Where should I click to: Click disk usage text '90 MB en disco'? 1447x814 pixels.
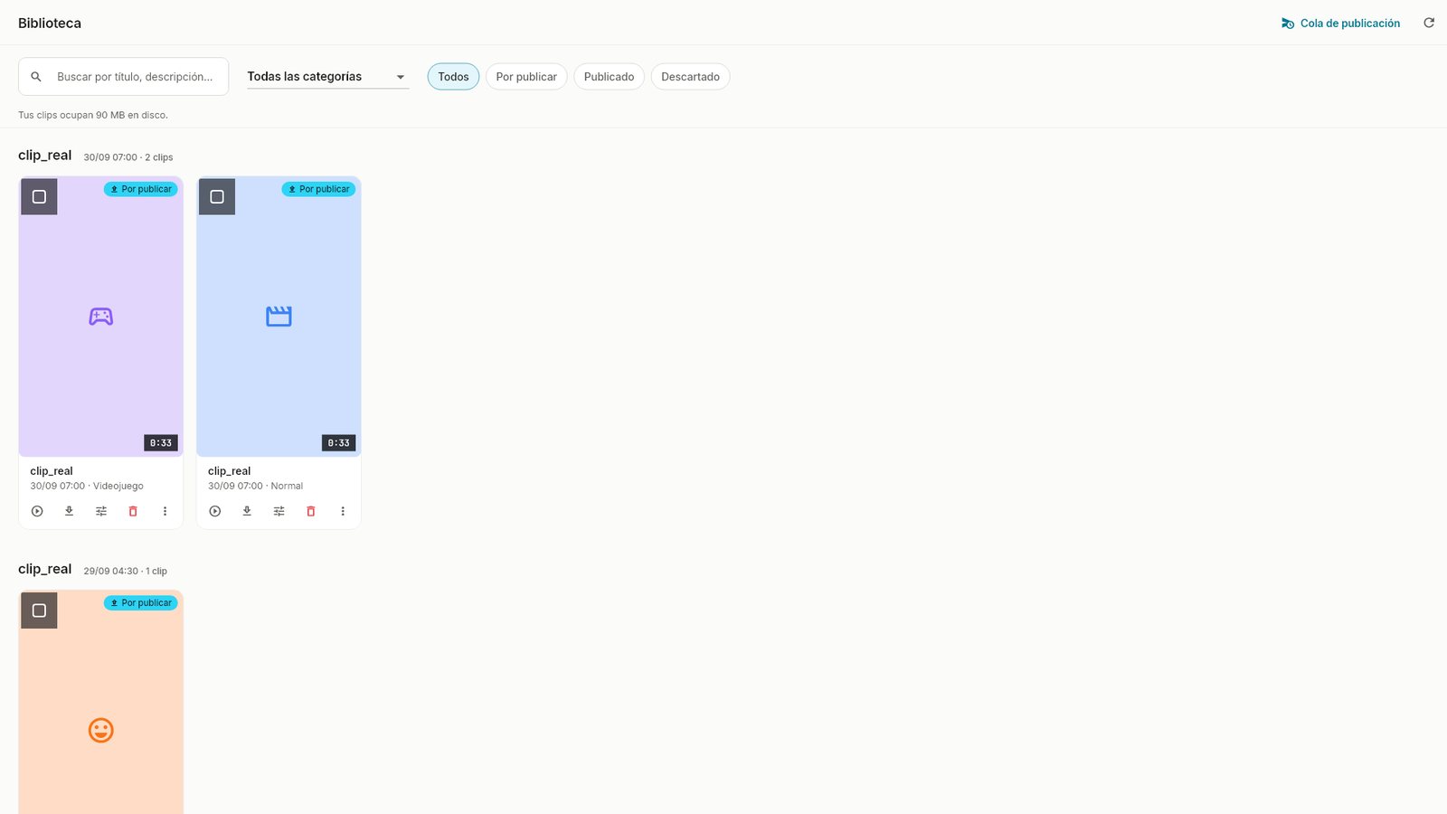click(x=132, y=115)
